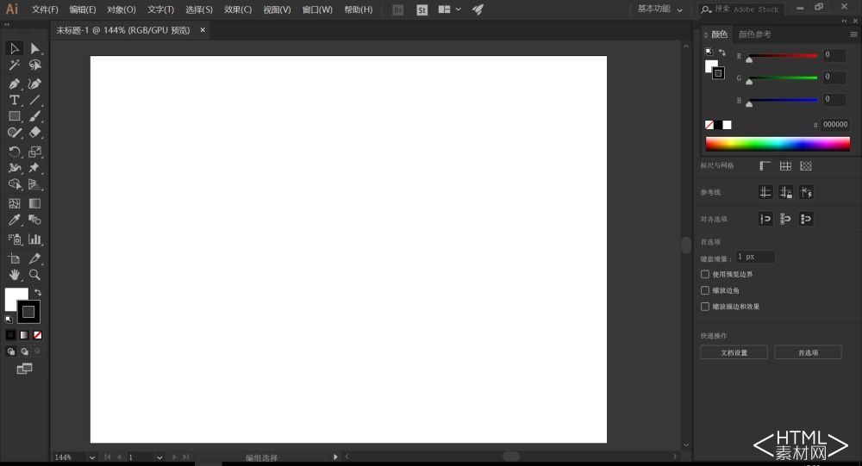Viewport: 862px width, 466px height.
Task: Open the 144% zoom level dropdown
Action: 92,457
